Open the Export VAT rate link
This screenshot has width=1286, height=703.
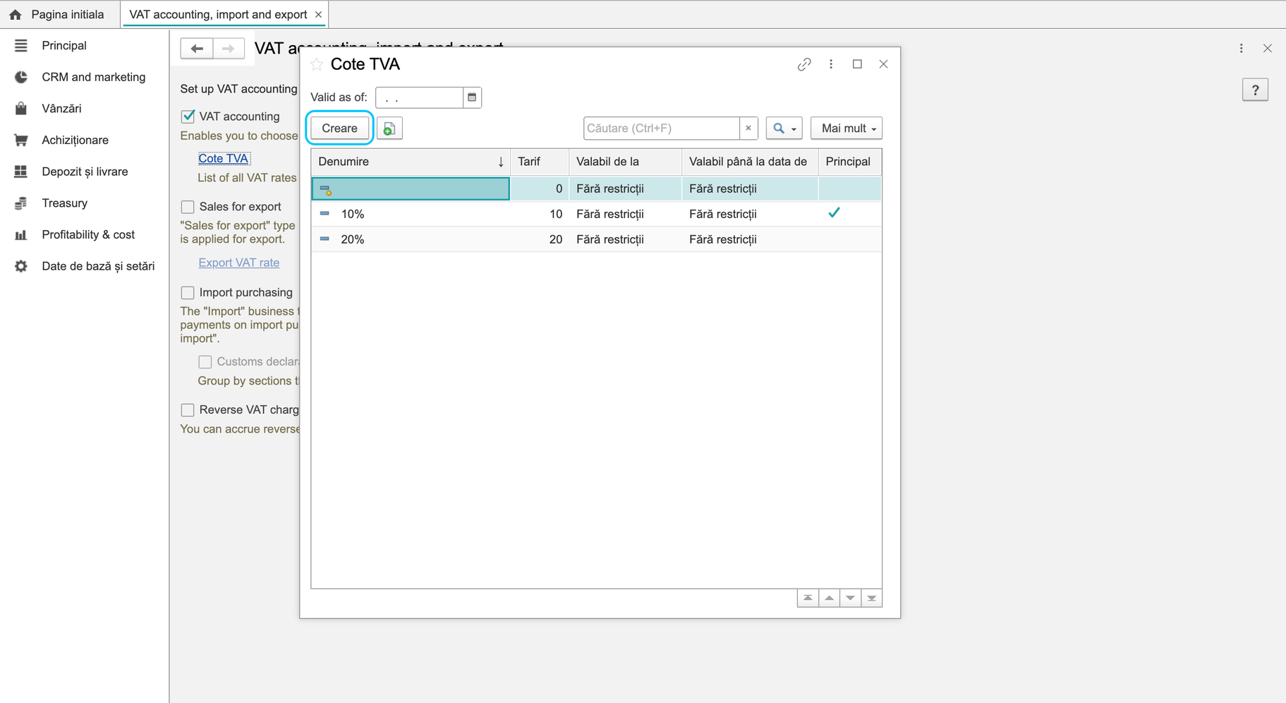(239, 263)
